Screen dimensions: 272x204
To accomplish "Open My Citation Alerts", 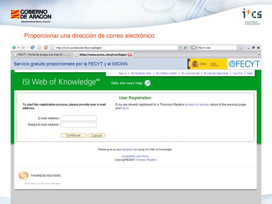I will [166, 73].
